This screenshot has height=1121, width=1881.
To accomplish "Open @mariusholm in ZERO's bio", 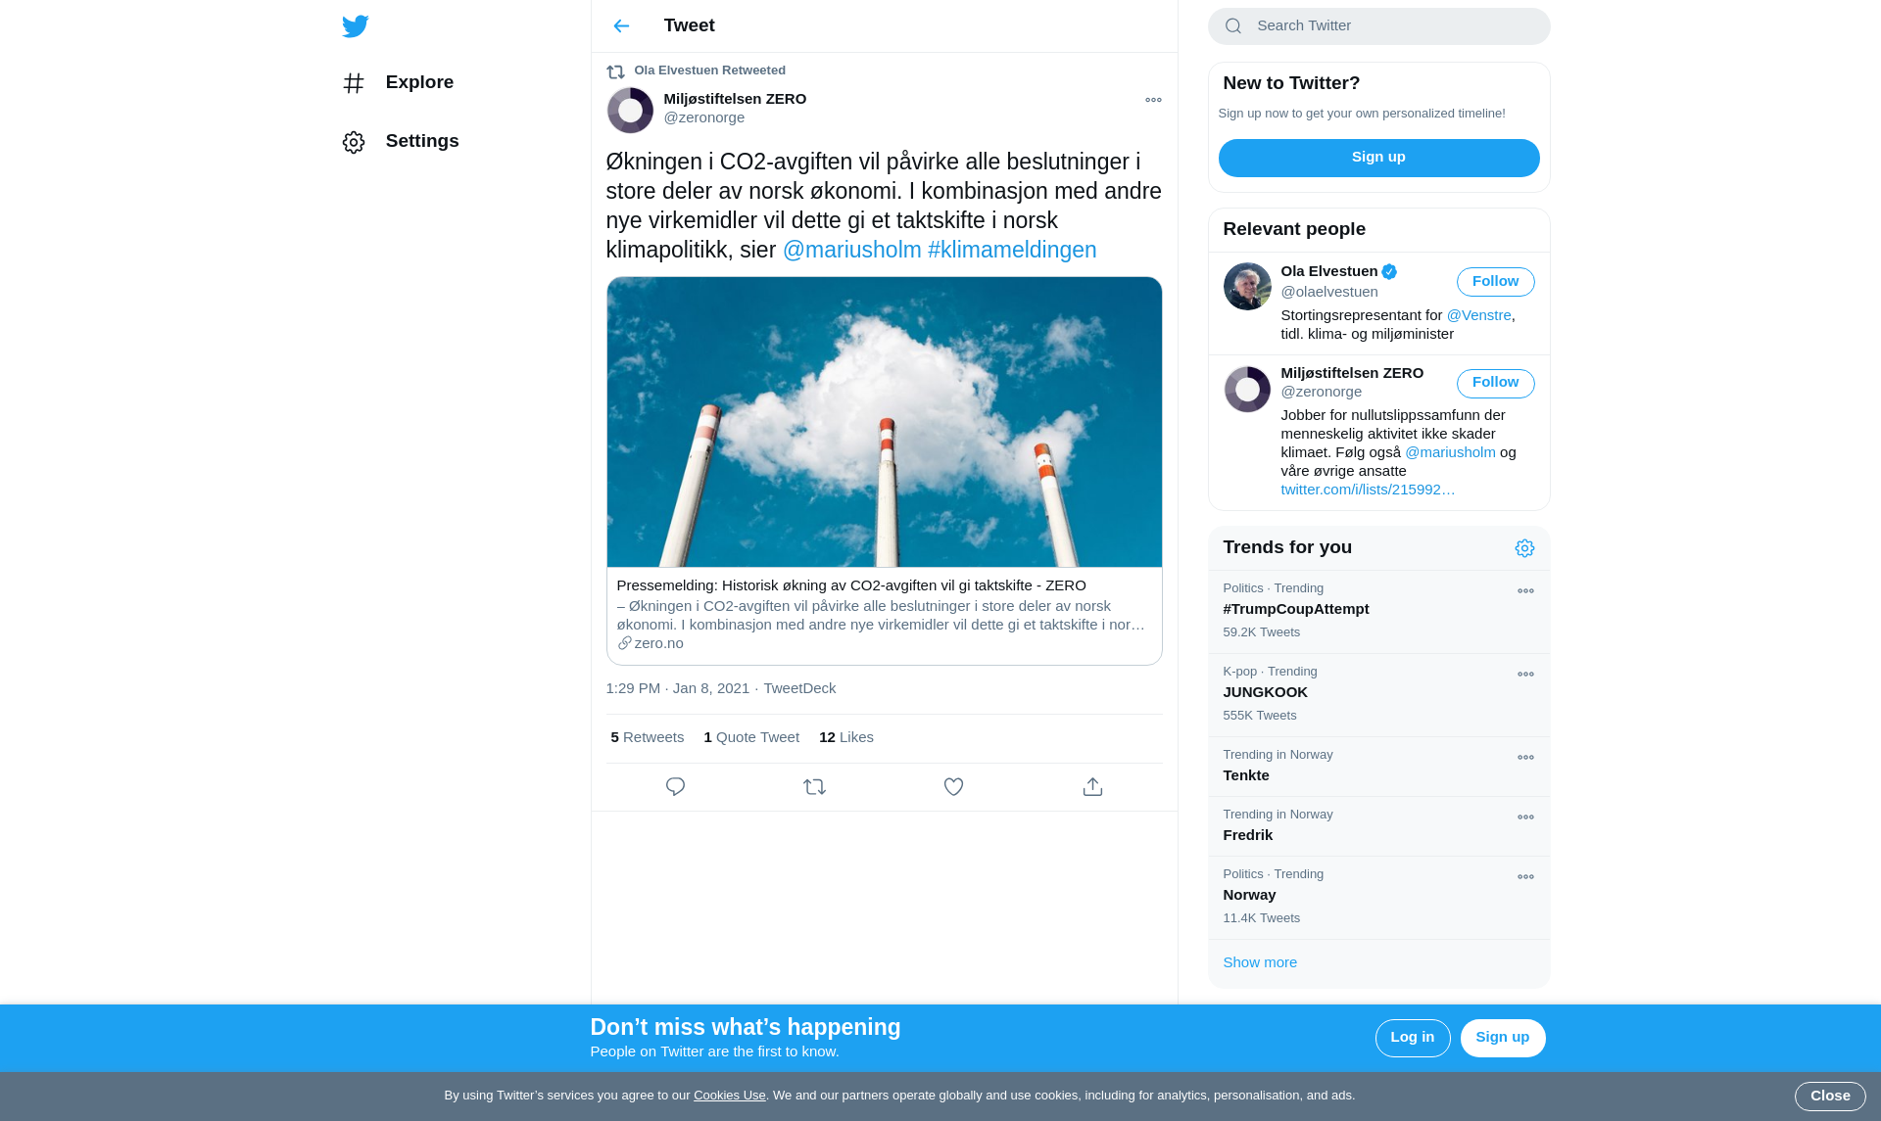I will click(x=1450, y=452).
